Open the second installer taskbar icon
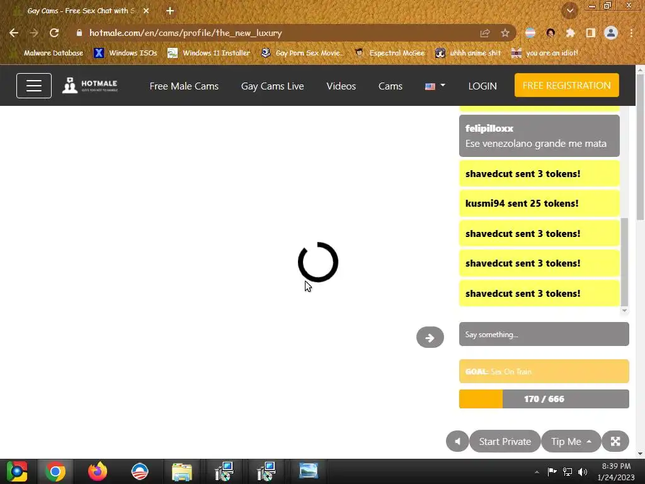This screenshot has width=645, height=484. click(266, 471)
